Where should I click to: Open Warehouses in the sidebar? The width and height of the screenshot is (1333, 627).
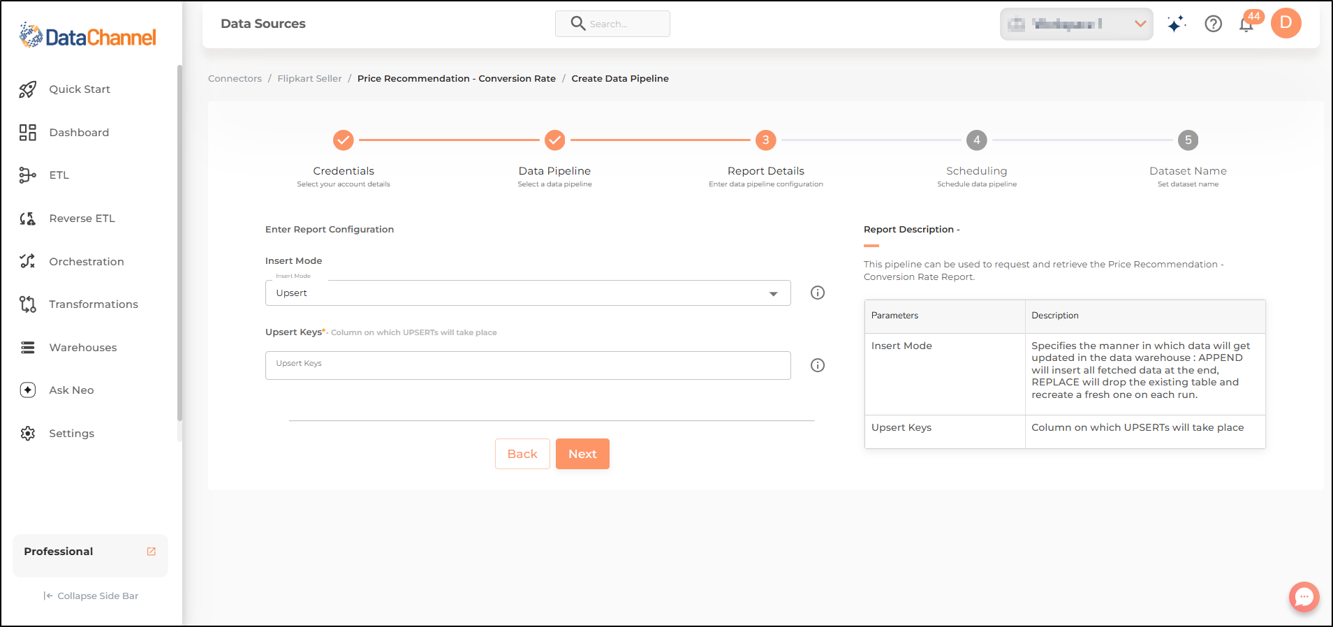tap(83, 348)
